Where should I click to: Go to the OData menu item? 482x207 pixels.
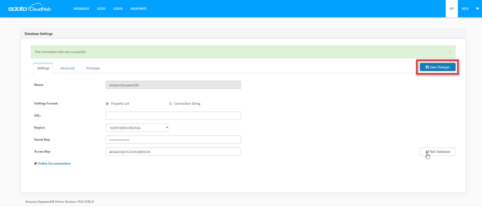(118, 9)
